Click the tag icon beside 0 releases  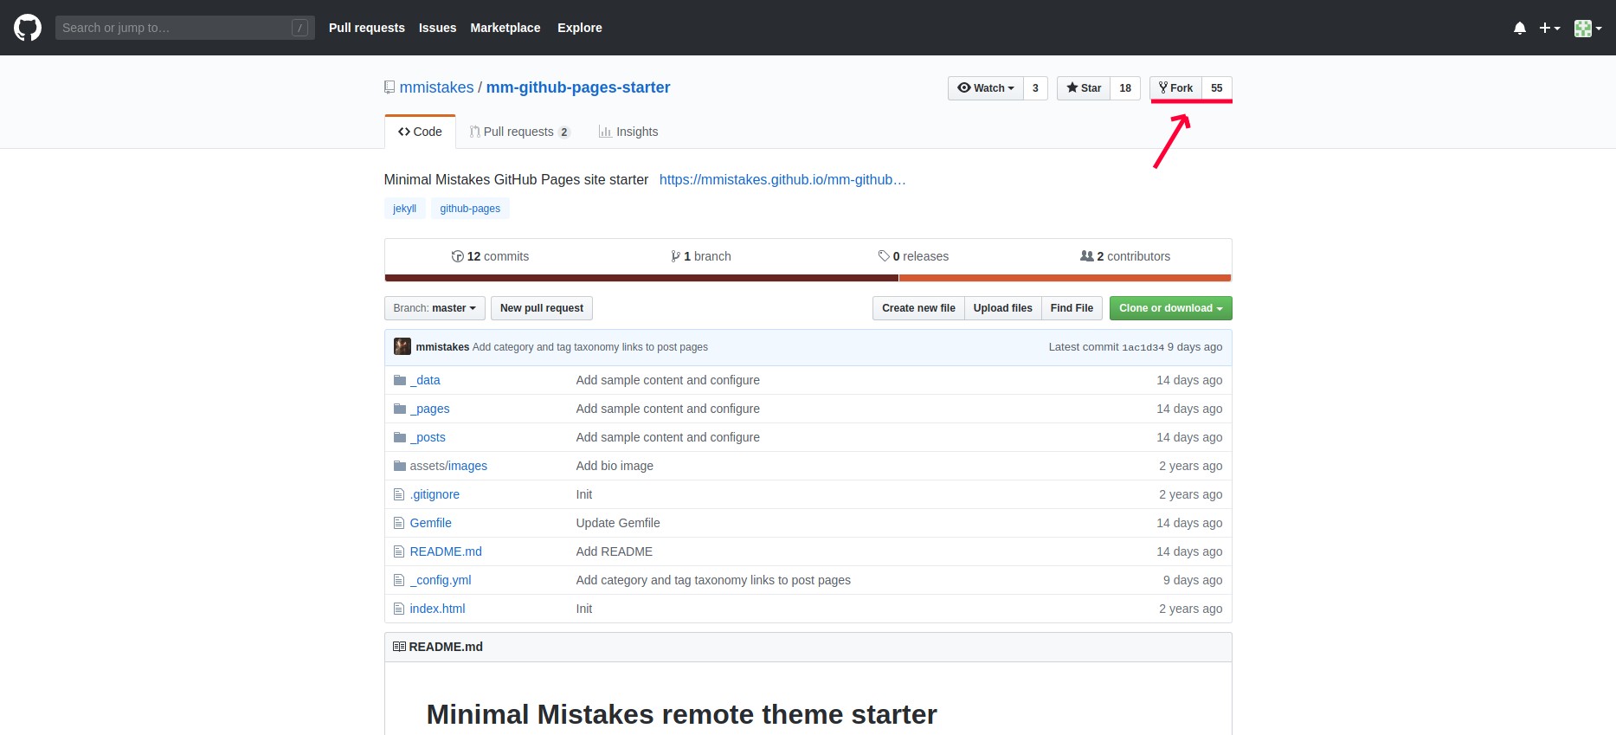884,256
